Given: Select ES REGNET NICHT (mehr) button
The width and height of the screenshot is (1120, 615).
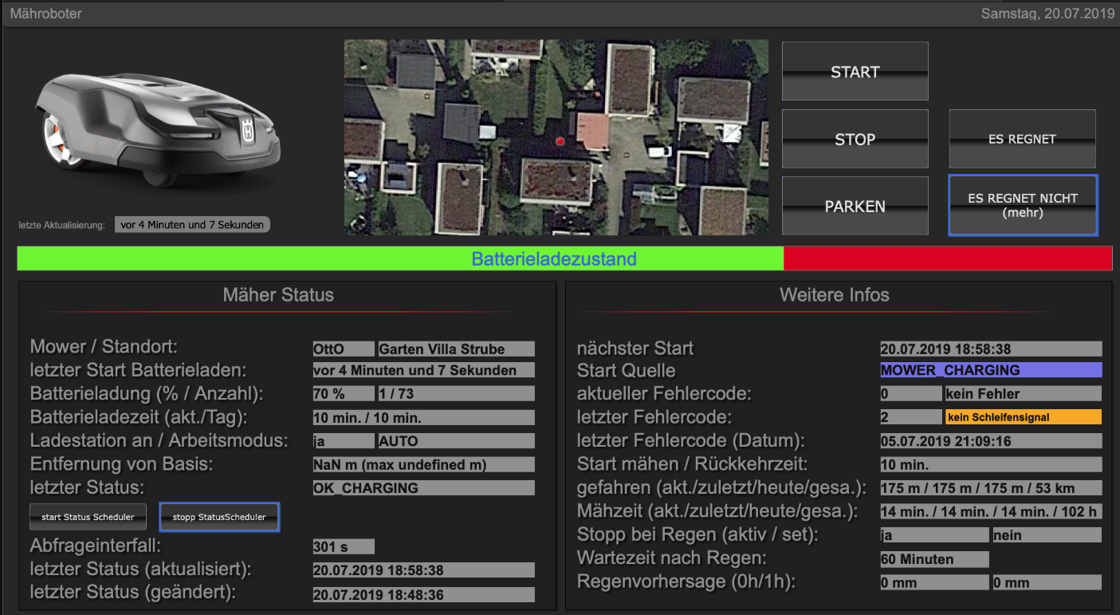Looking at the screenshot, I should pyautogui.click(x=1022, y=206).
